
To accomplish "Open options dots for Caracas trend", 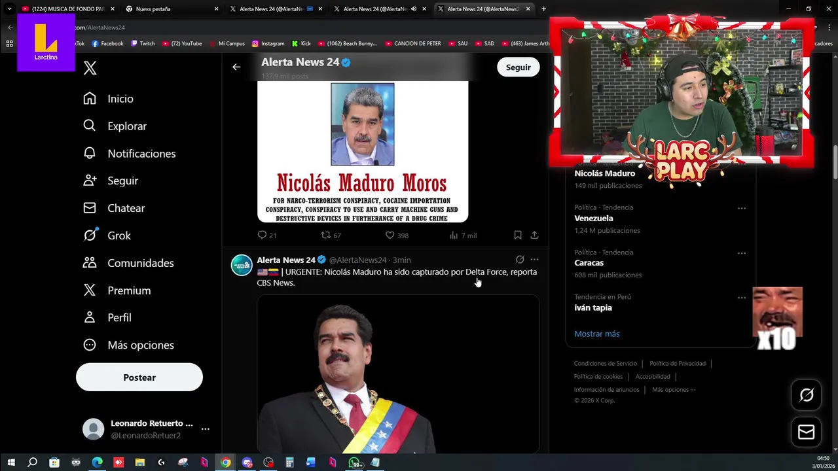I will point(742,253).
